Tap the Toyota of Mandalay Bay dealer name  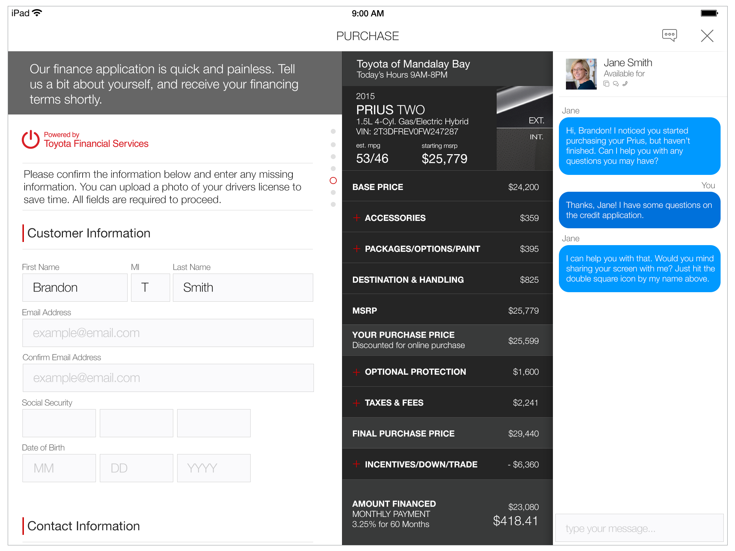click(x=413, y=64)
